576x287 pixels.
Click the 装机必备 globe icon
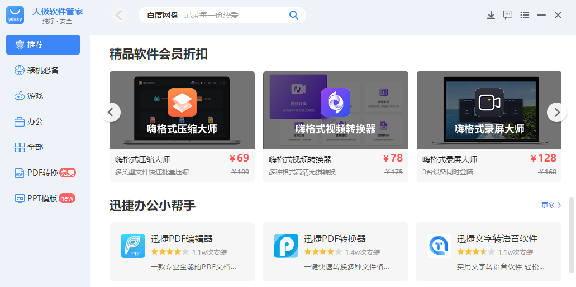20,70
